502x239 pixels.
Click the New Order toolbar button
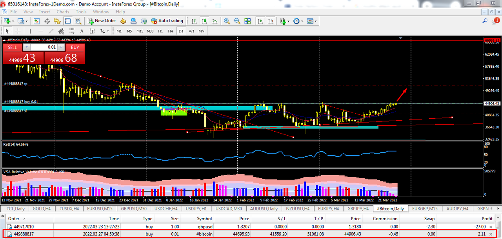click(x=102, y=21)
